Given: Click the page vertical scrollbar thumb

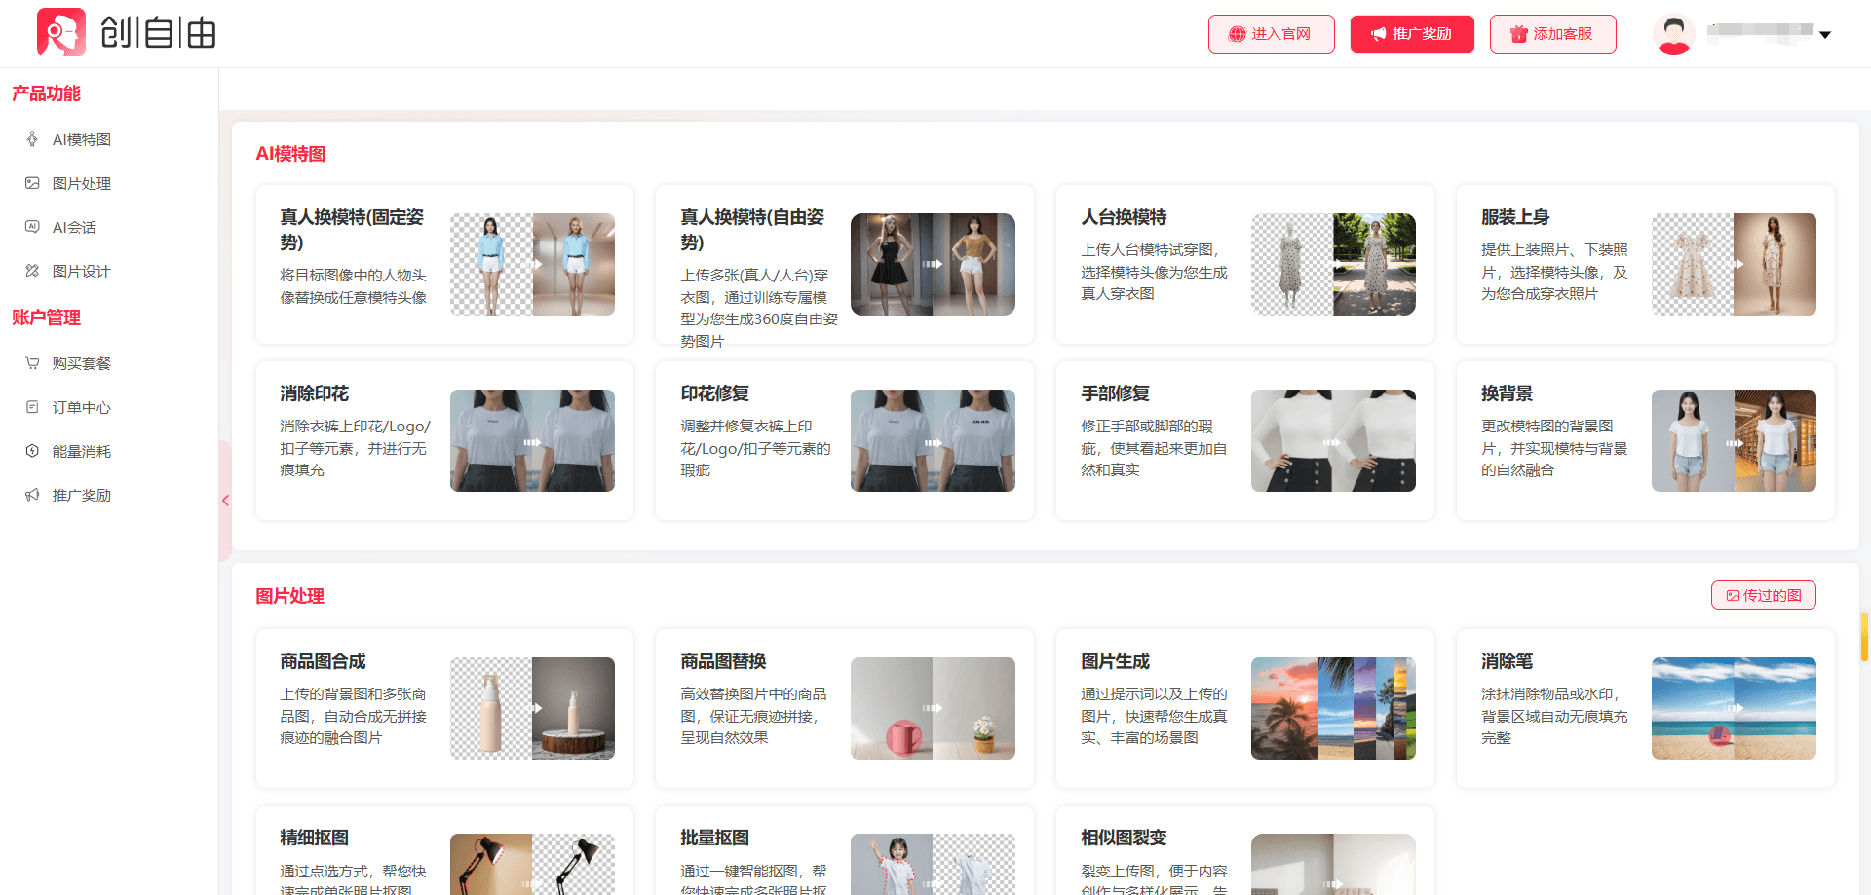Looking at the screenshot, I should click(x=1864, y=637).
